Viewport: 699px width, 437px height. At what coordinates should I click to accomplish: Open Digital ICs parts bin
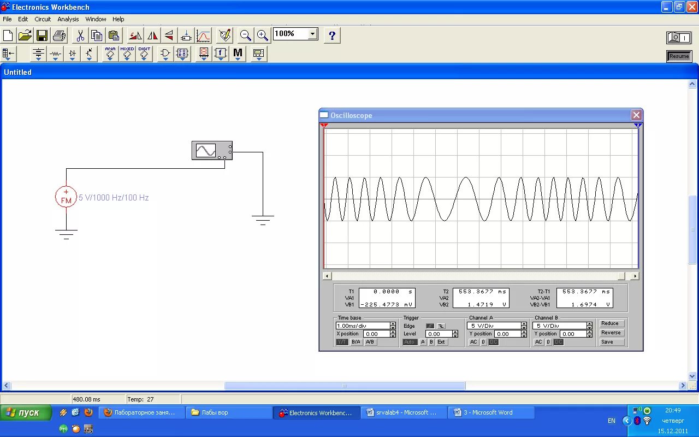144,54
